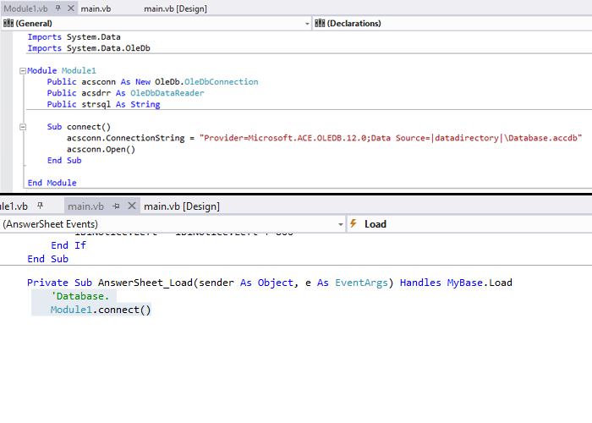This screenshot has height=423, width=592.
Task: Pin the Module1.vb tab in upper editor
Action: 58,8
